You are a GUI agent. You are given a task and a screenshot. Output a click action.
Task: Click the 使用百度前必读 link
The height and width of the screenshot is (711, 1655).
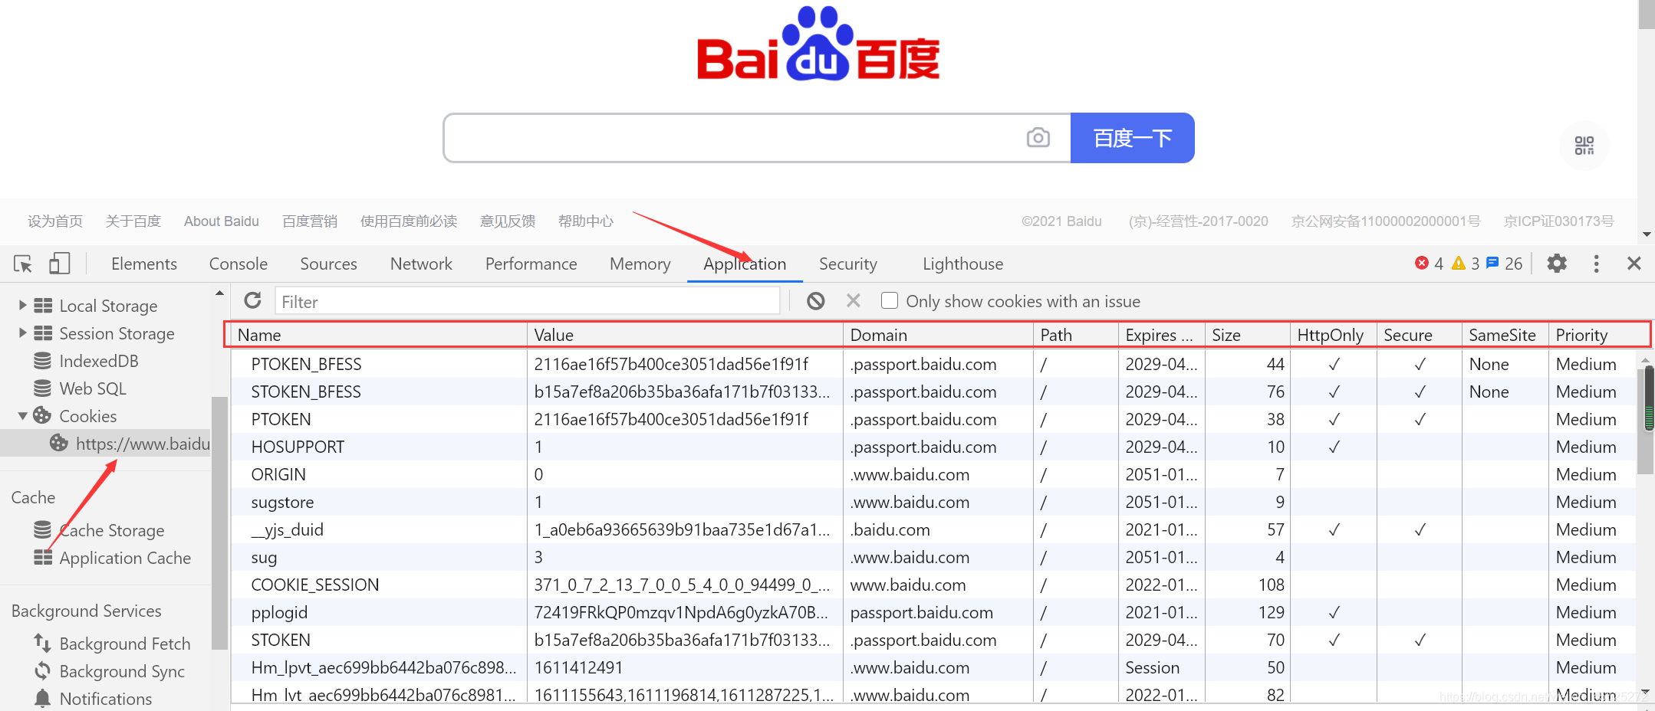pyautogui.click(x=409, y=221)
